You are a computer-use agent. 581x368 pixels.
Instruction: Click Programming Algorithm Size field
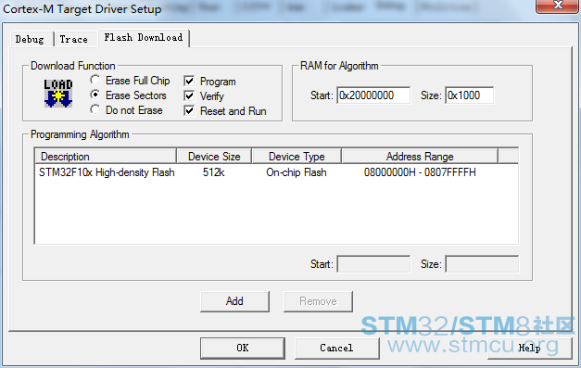[482, 264]
